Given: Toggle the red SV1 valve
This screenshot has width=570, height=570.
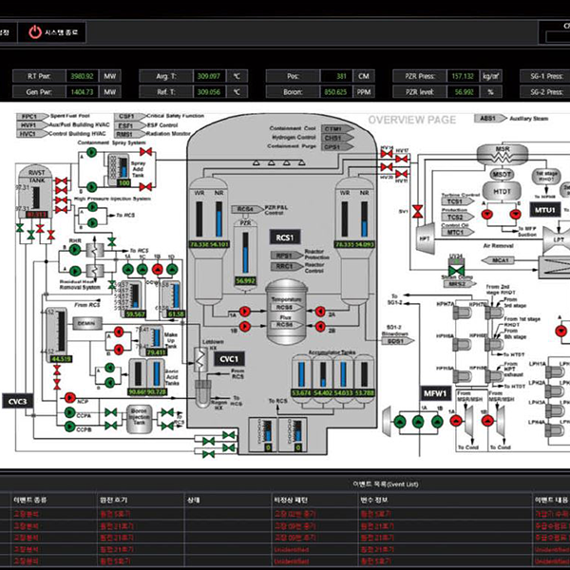Looking at the screenshot, I should tap(416, 211).
